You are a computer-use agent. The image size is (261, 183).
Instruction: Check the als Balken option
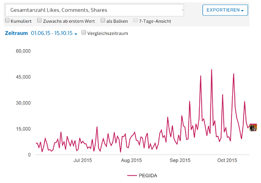(103, 20)
